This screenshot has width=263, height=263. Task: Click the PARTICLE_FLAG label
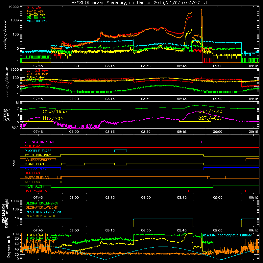(37, 178)
